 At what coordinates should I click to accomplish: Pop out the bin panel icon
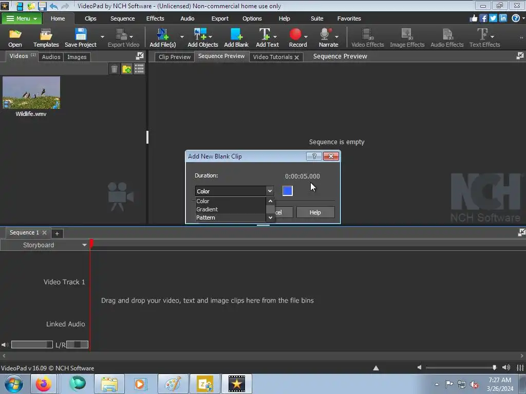(140, 56)
